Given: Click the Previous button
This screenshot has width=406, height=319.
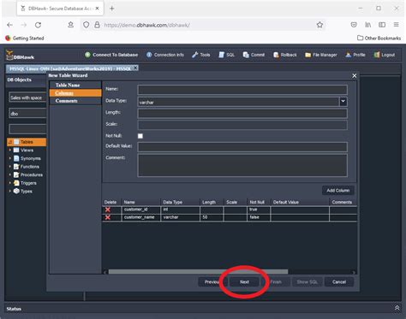Looking at the screenshot, I should coord(212,282).
